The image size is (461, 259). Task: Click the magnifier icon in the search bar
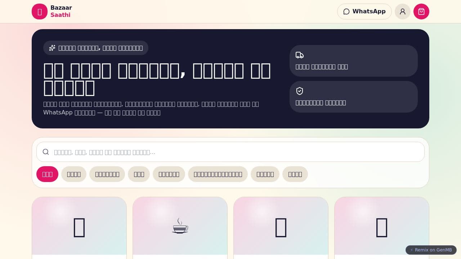(x=46, y=152)
